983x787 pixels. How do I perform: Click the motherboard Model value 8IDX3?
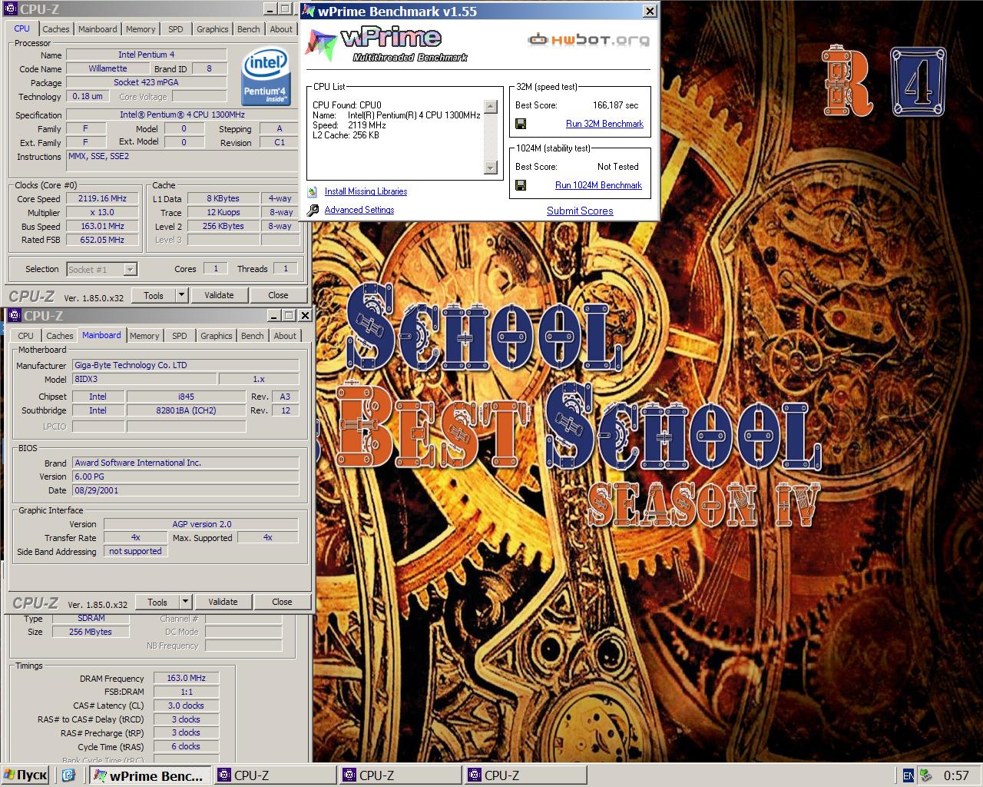point(144,379)
